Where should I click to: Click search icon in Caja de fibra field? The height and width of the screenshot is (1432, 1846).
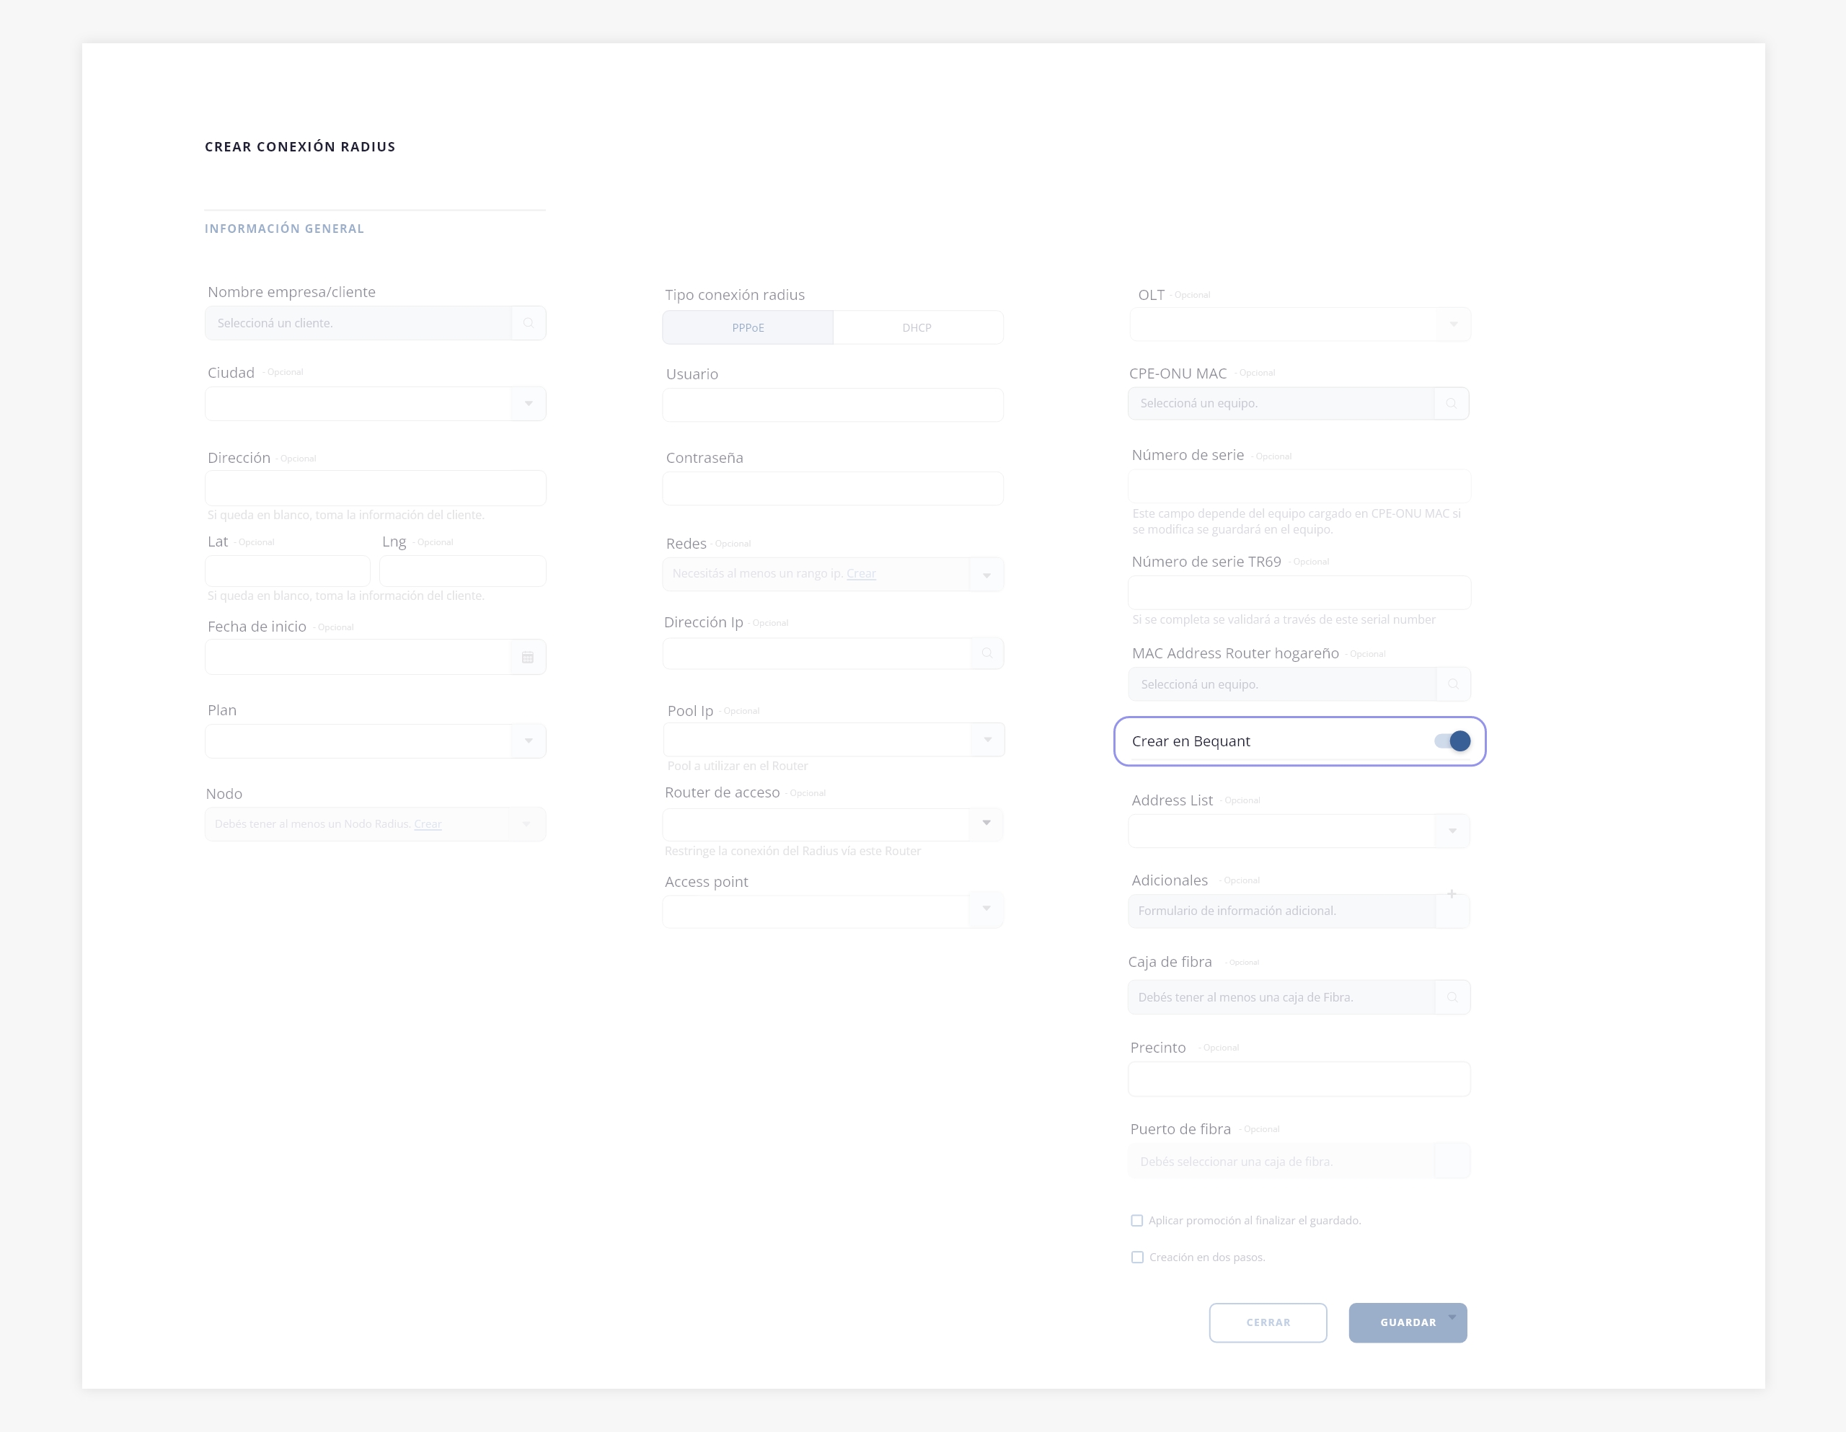pos(1452,997)
